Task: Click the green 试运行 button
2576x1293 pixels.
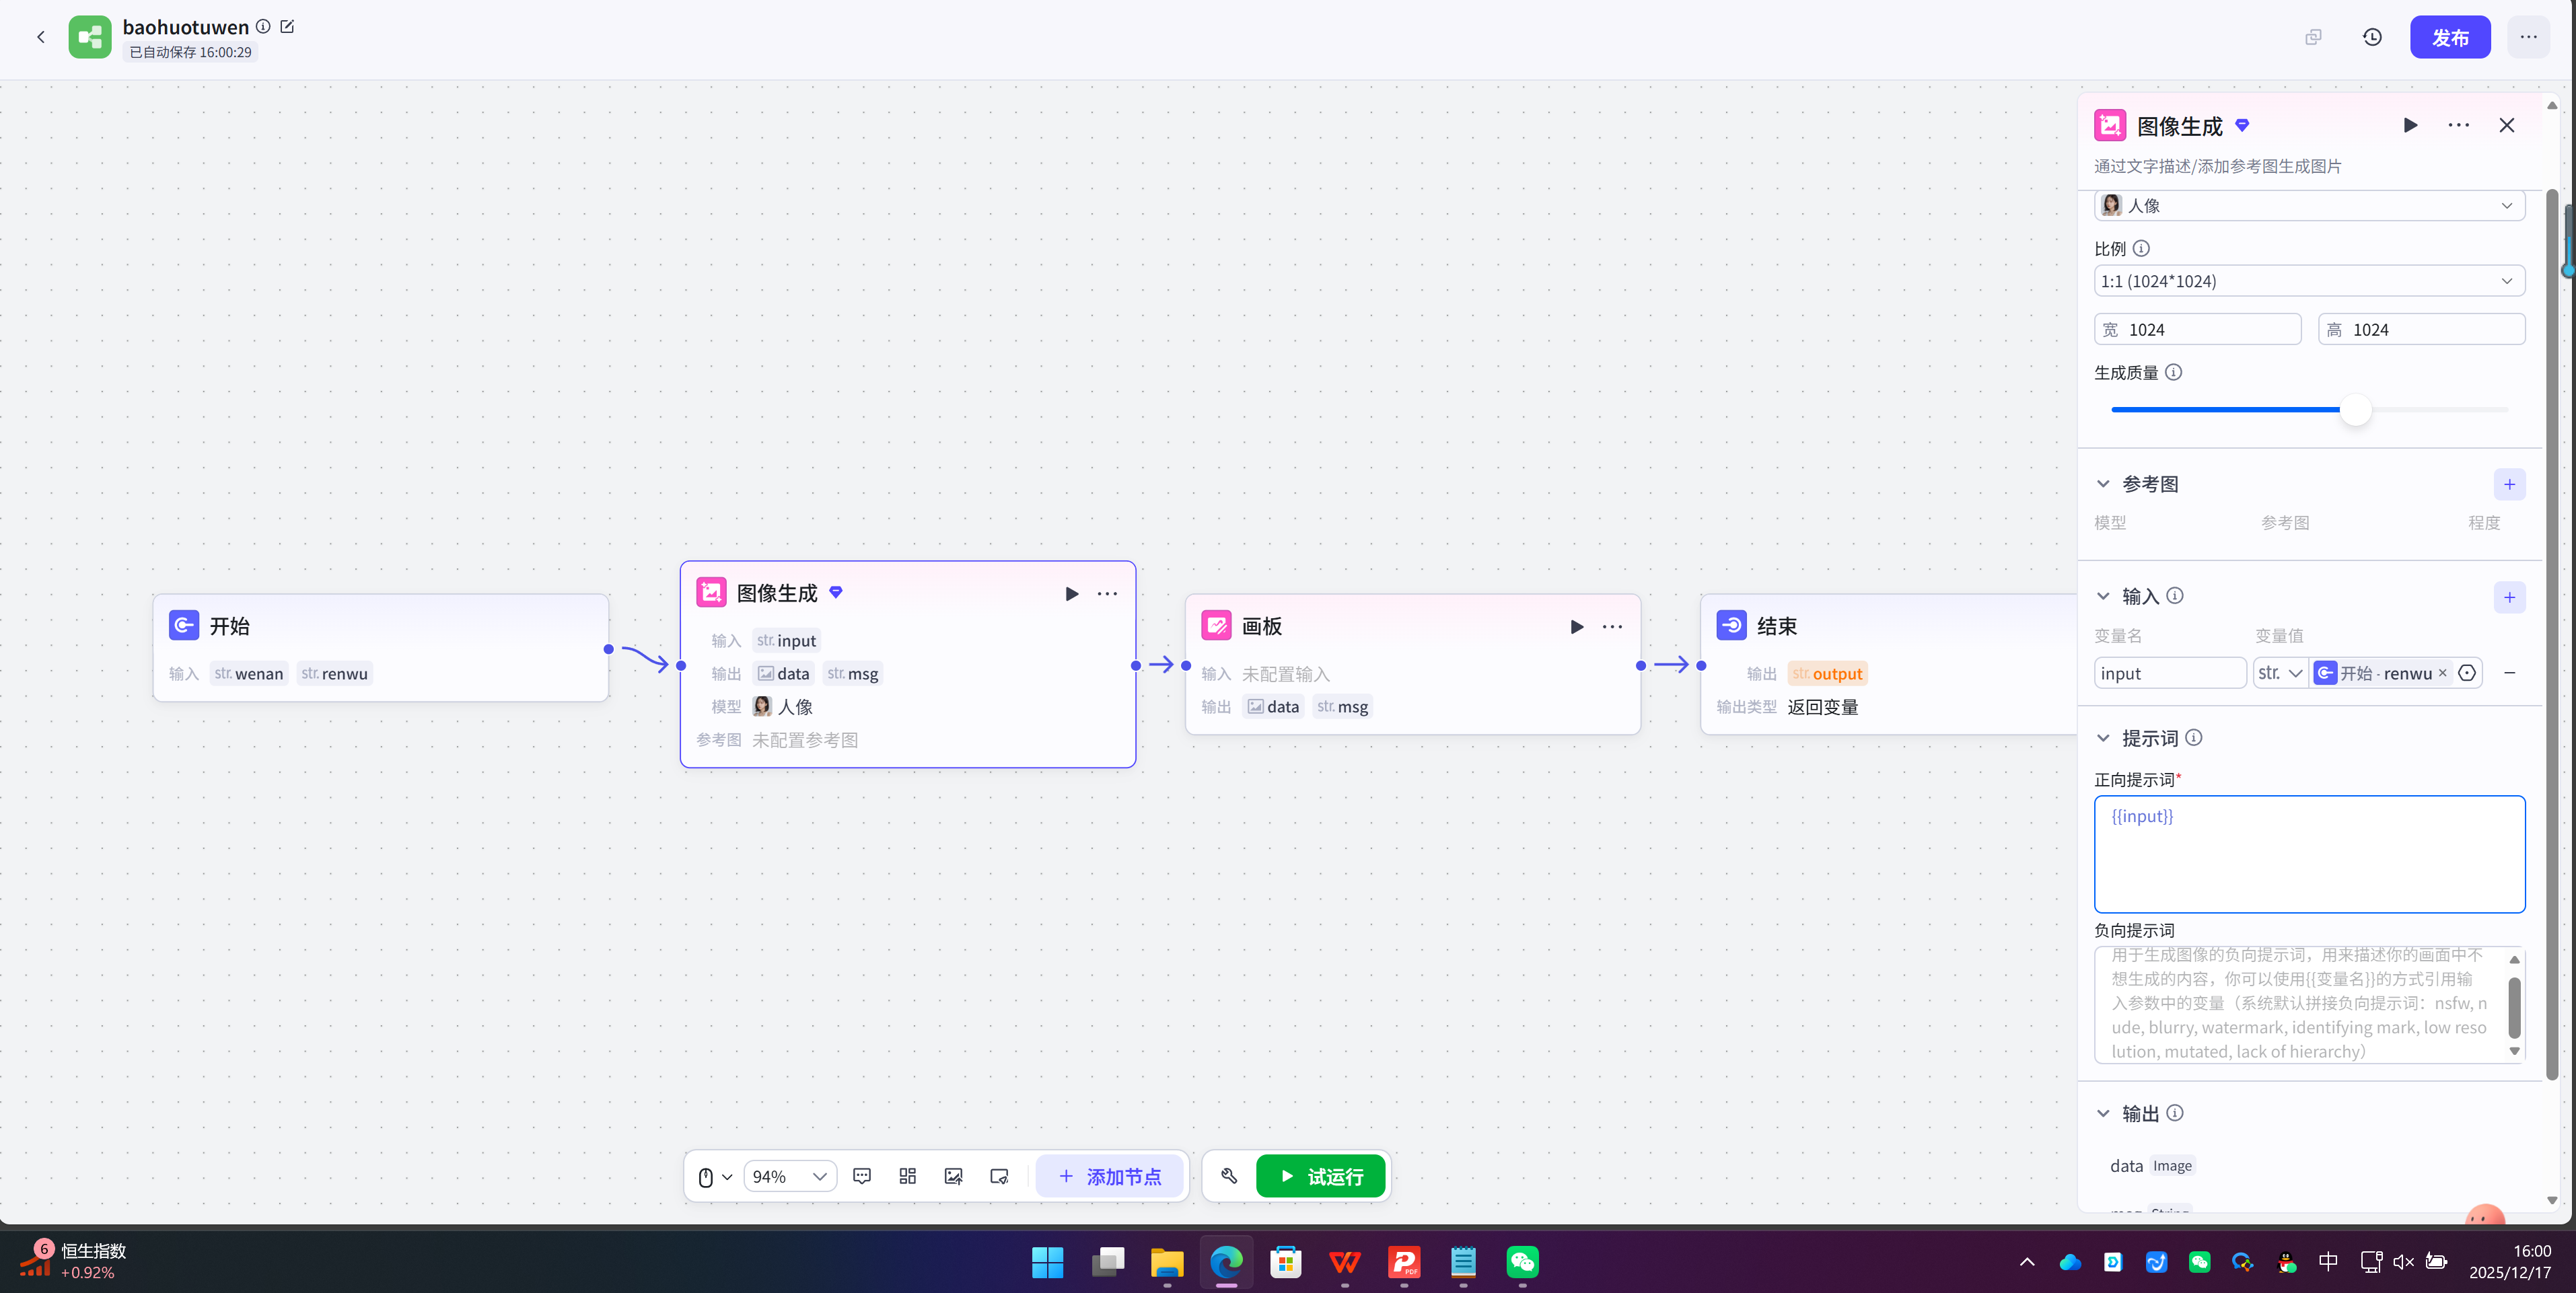Action: click(x=1320, y=1176)
